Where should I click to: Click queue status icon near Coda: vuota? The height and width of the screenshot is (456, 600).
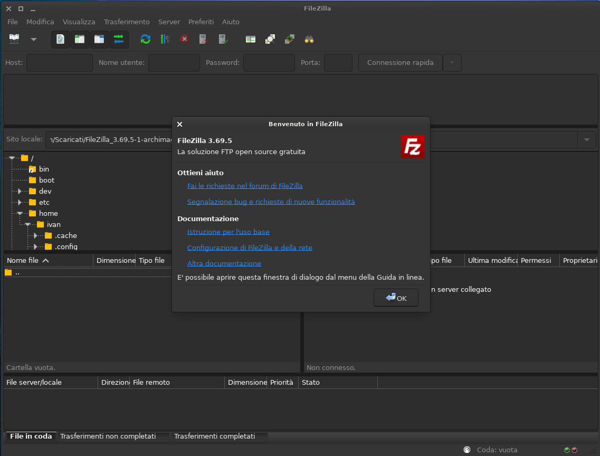tap(467, 450)
